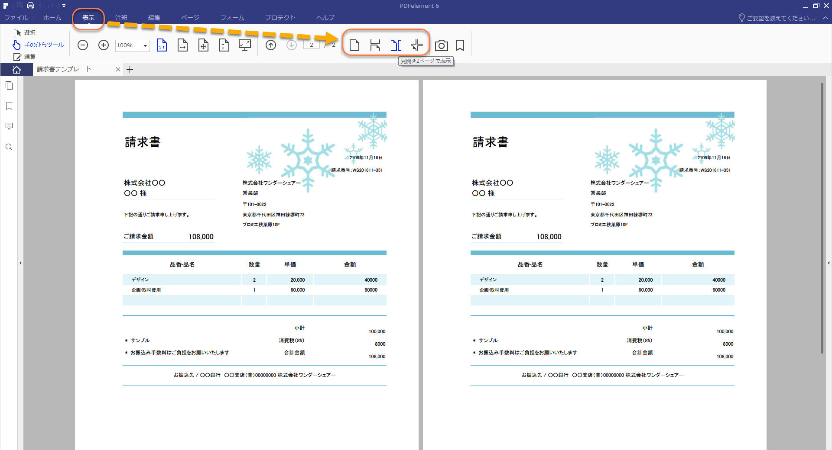Click the undo arrow in title bar
This screenshot has width=832, height=450.
coord(42,6)
